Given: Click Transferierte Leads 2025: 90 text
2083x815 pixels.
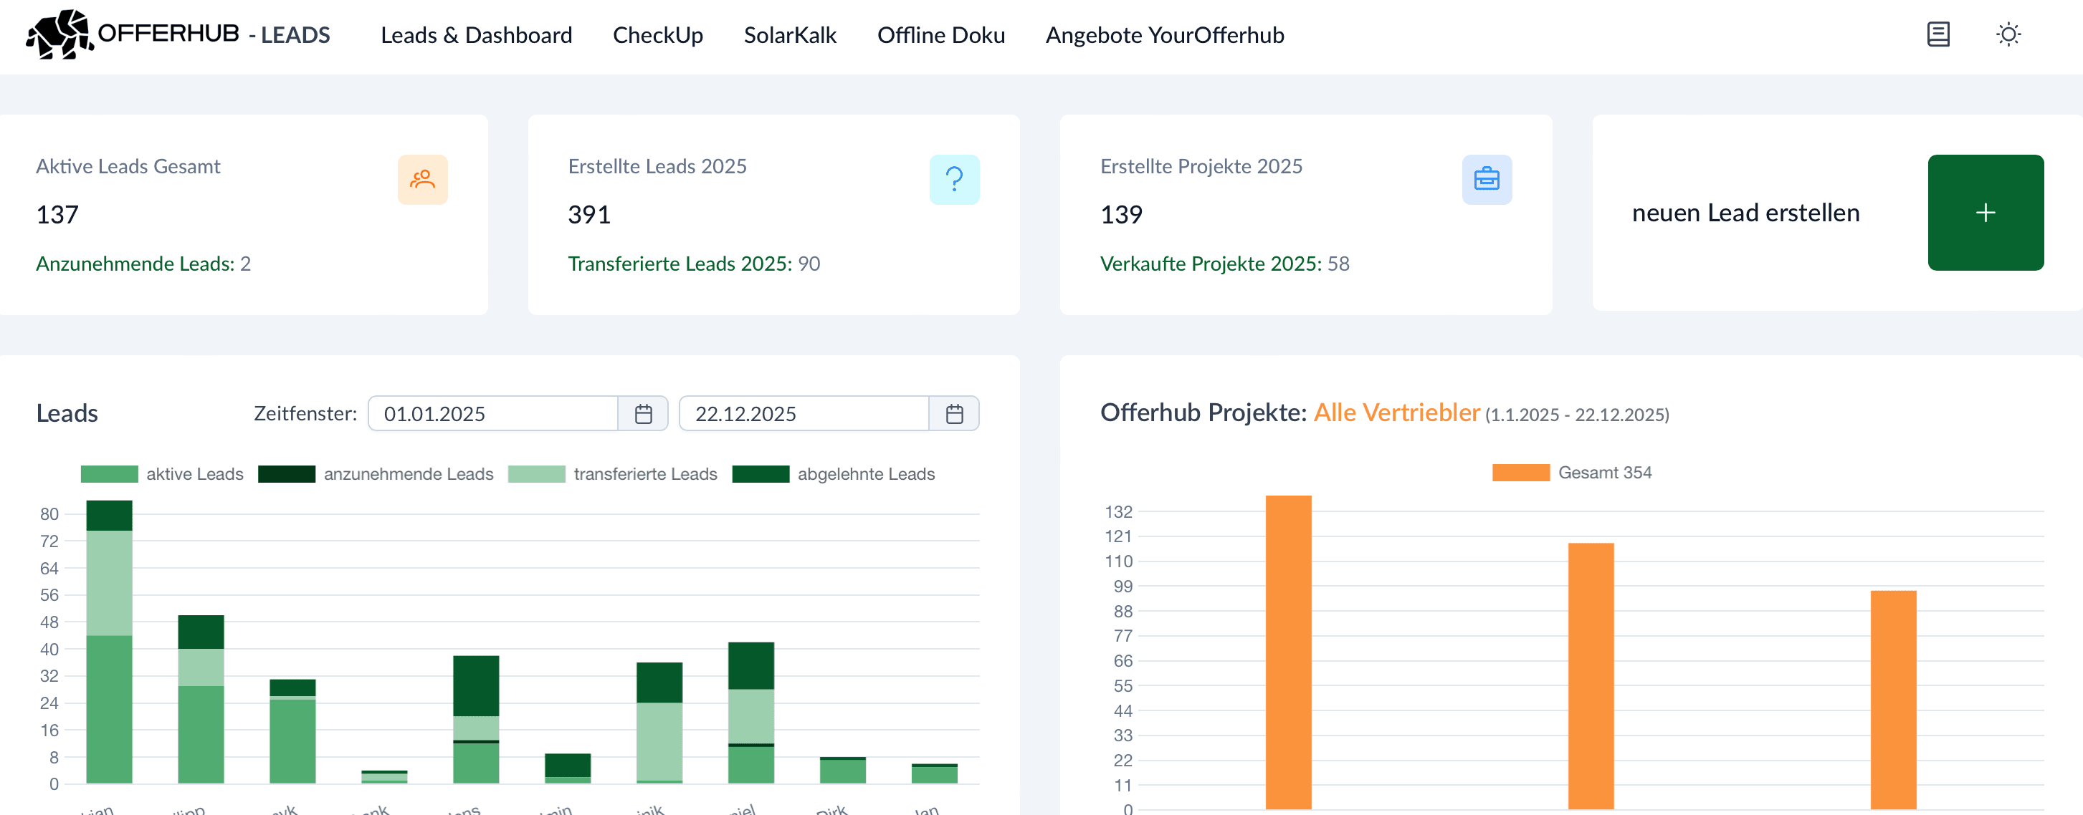Looking at the screenshot, I should click(x=694, y=264).
